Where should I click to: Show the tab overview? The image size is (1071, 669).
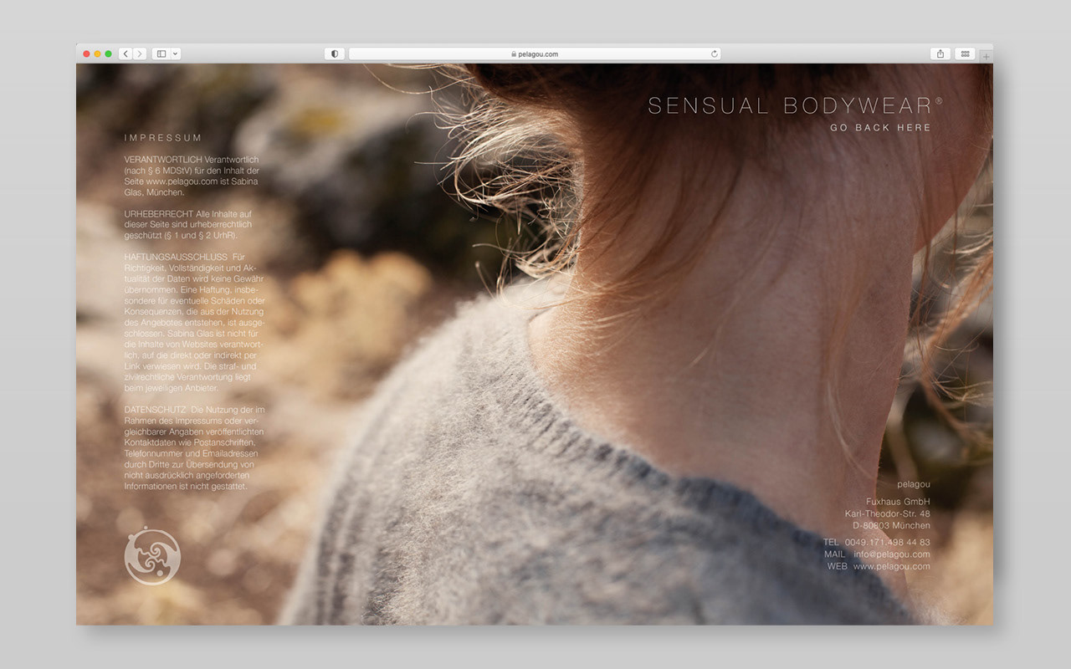pos(965,54)
